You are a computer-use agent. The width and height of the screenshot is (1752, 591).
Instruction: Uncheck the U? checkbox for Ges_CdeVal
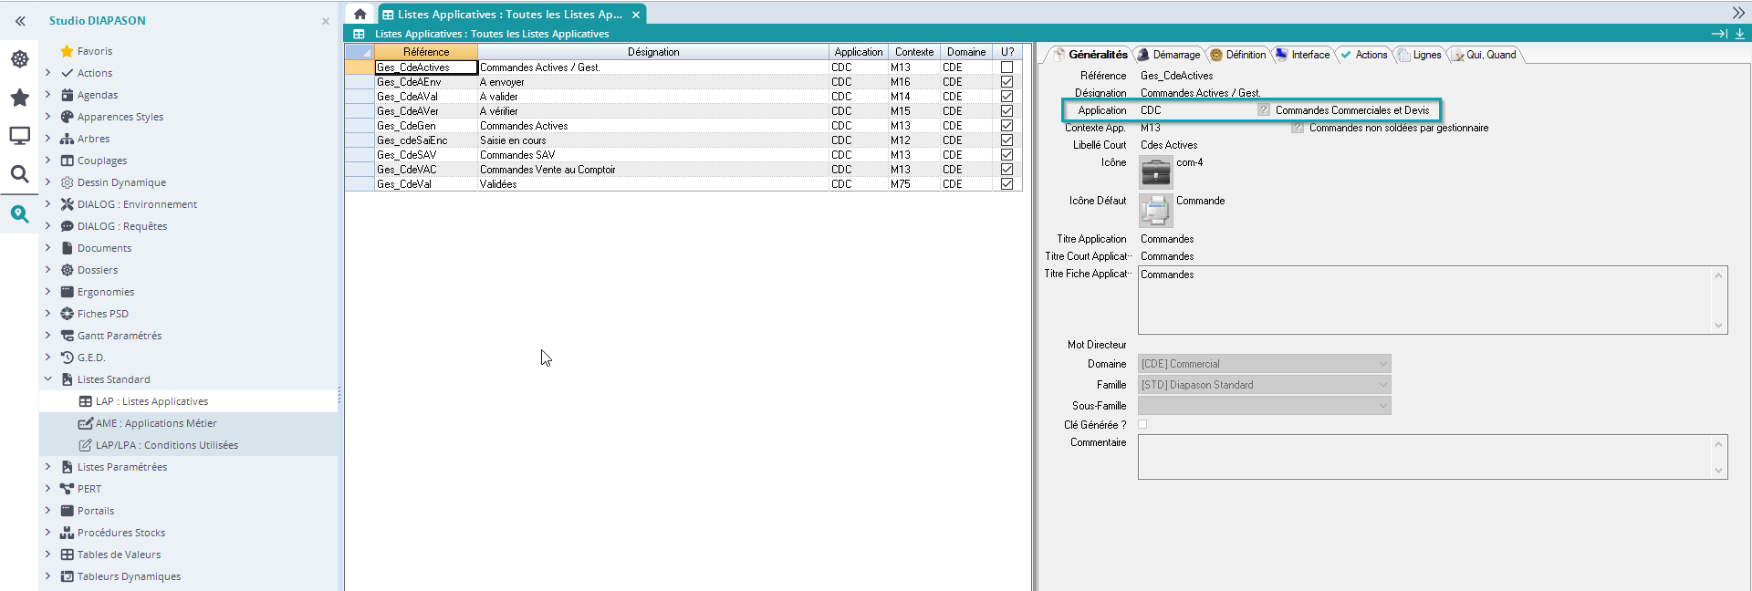pyautogui.click(x=1006, y=184)
